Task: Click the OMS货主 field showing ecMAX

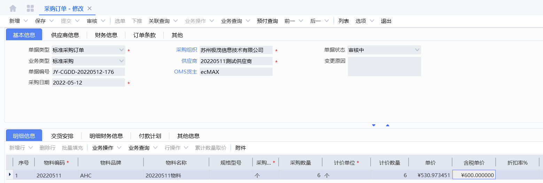Action: tap(236, 72)
